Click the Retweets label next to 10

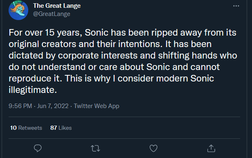pos(30,128)
